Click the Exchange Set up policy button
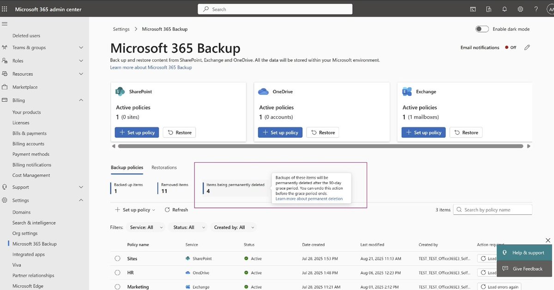554x290 pixels. (x=423, y=132)
